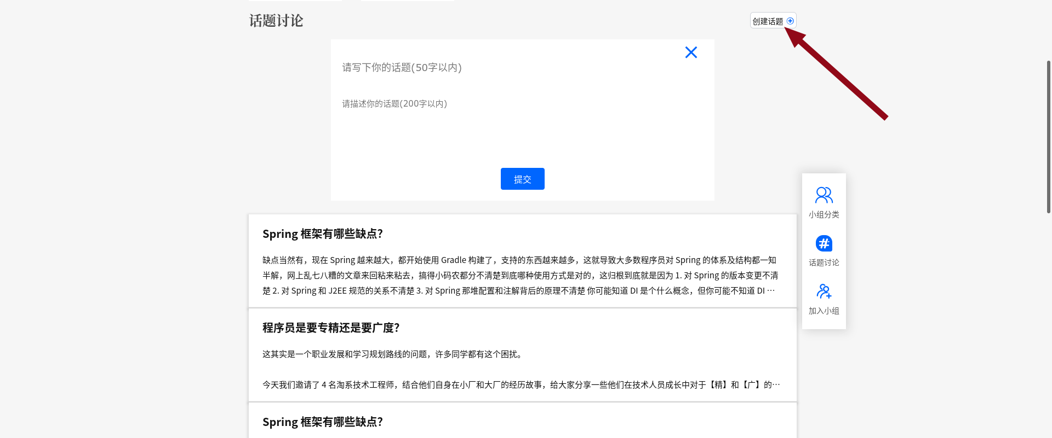The width and height of the screenshot is (1052, 438).
Task: Select the 话题讨论 hashtag icon
Action: (824, 243)
